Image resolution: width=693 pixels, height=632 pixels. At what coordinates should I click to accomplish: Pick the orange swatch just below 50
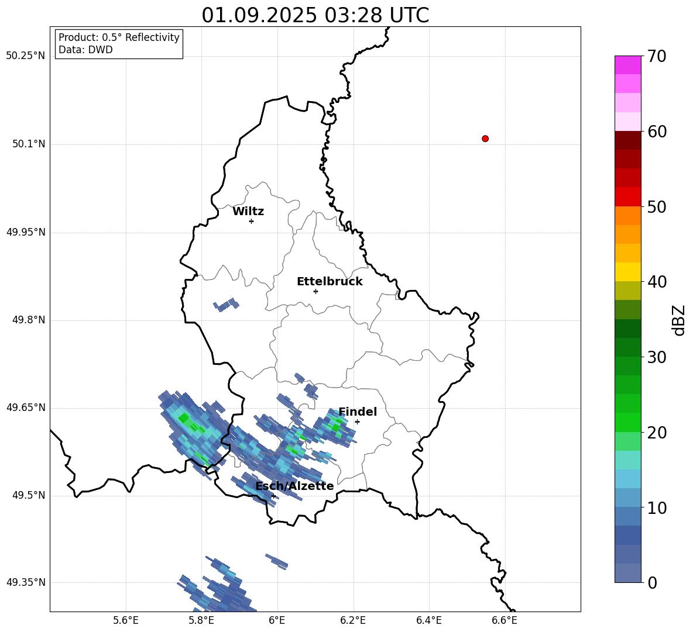[628, 216]
